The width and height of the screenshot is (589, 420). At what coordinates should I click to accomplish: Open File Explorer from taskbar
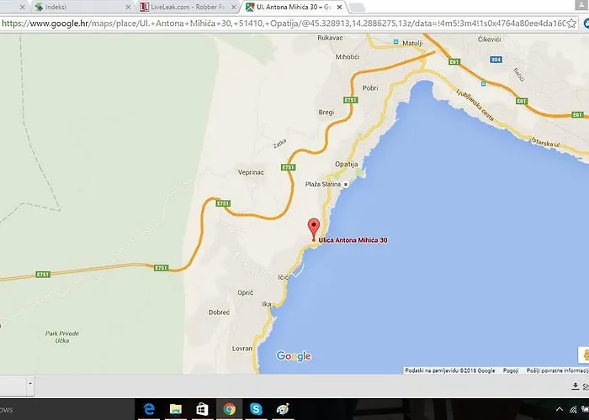click(176, 409)
